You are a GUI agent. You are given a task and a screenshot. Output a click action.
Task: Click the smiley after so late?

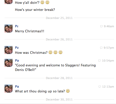point(68,91)
